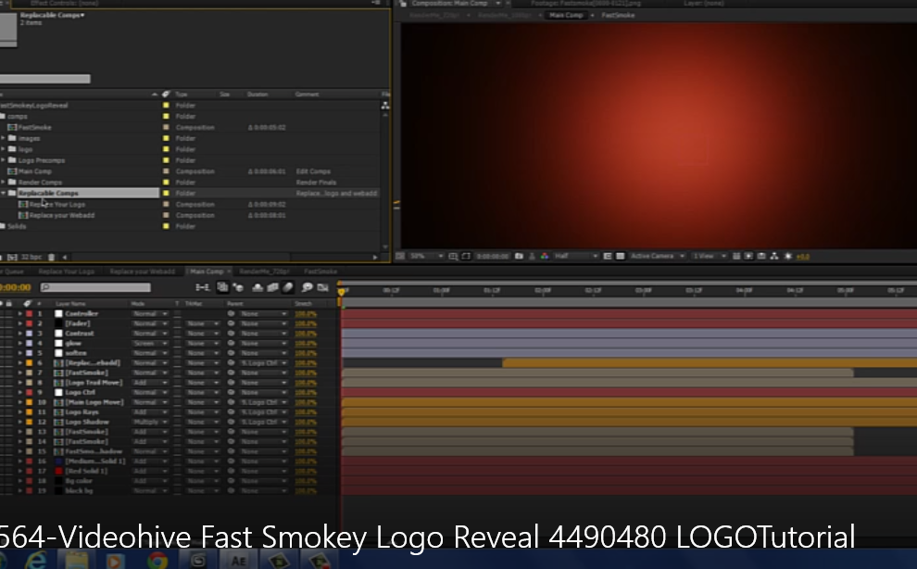This screenshot has width=917, height=569.
Task: Open Google Chrome from the taskbar
Action: [x=157, y=561]
